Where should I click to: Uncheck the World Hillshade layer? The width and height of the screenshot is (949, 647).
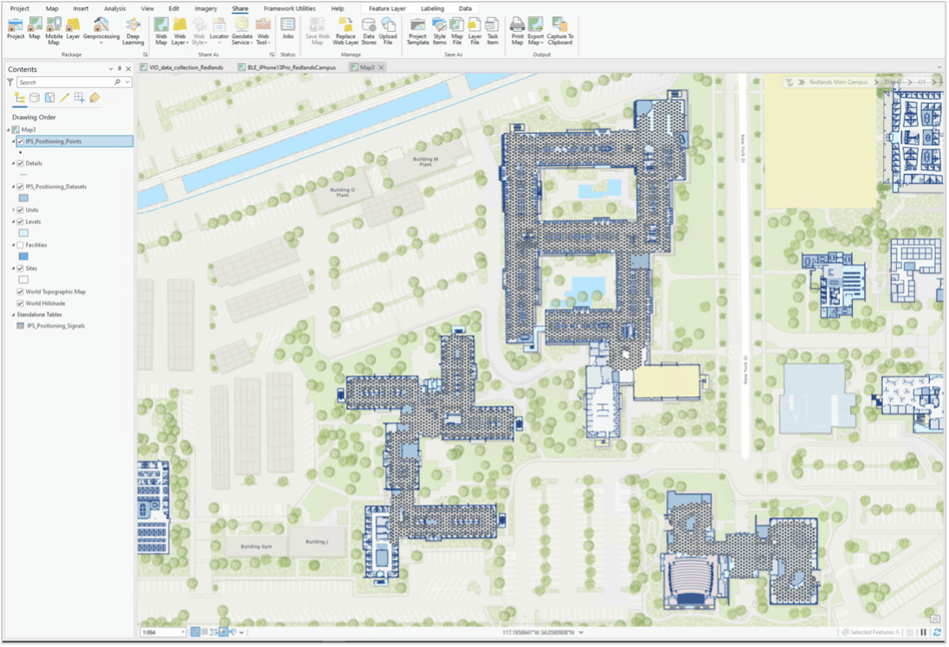pos(19,303)
